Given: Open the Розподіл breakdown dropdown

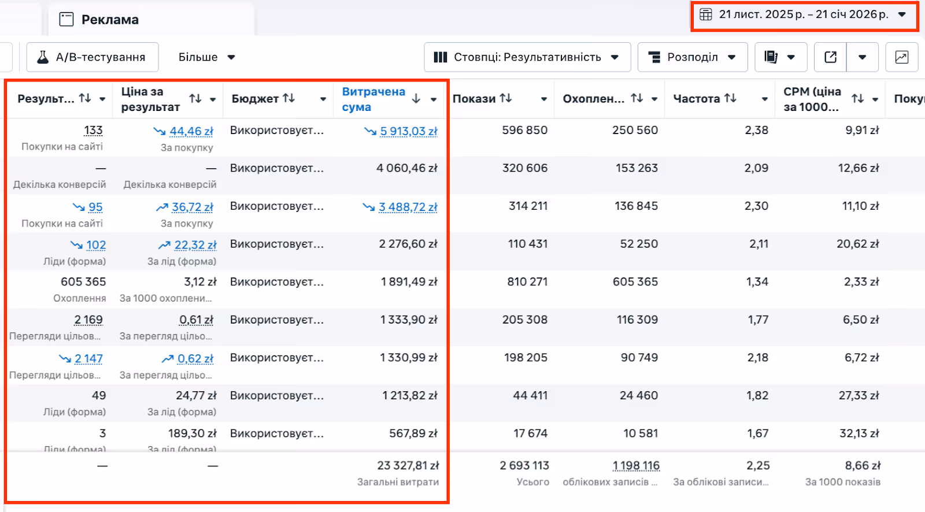Looking at the screenshot, I should pyautogui.click(x=692, y=57).
